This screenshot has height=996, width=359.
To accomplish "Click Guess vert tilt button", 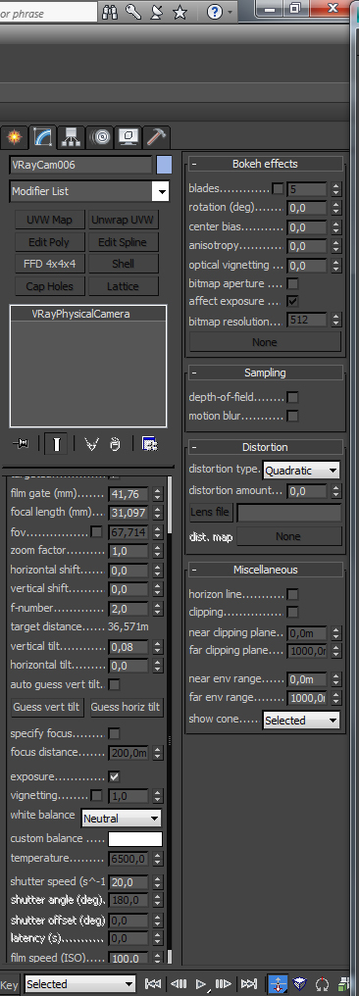I will tap(48, 707).
